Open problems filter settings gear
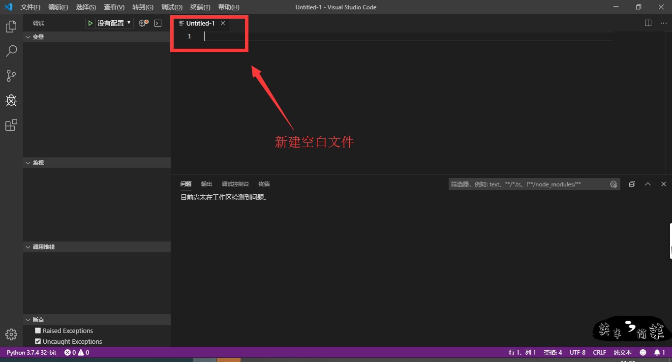Image resolution: width=672 pixels, height=362 pixels. point(613,184)
